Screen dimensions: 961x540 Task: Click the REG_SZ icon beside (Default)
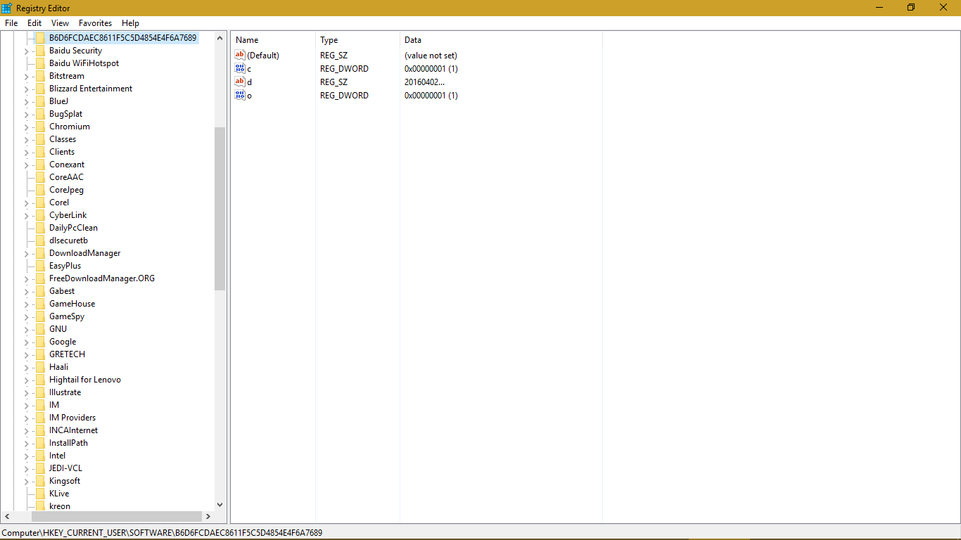pyautogui.click(x=239, y=55)
